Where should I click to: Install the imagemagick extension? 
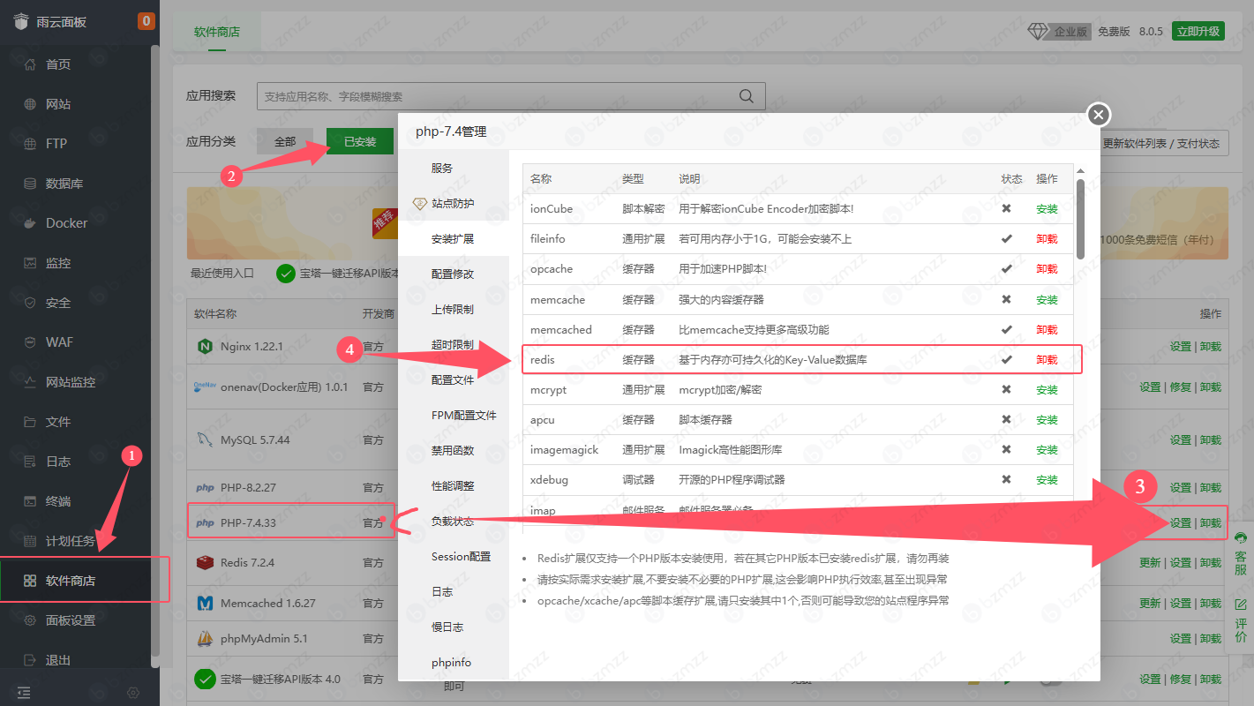[x=1047, y=450]
